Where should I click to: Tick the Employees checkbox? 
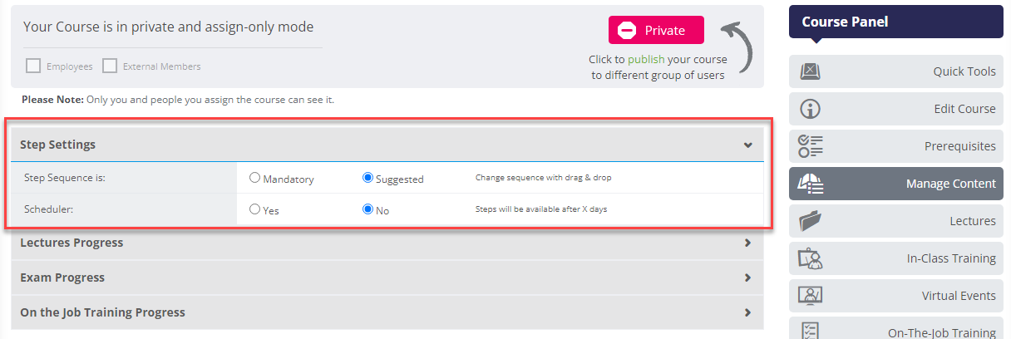click(x=33, y=66)
